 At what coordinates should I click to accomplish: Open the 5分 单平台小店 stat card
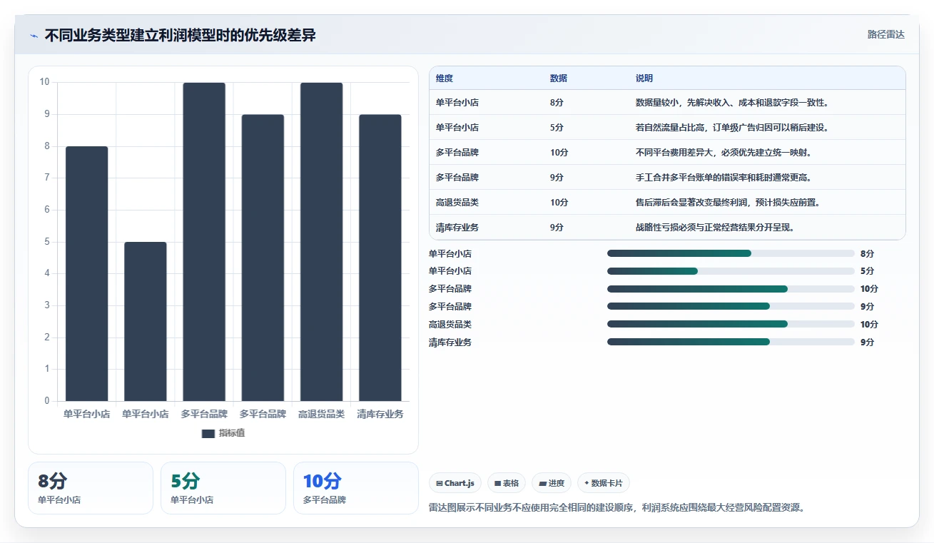(x=223, y=488)
